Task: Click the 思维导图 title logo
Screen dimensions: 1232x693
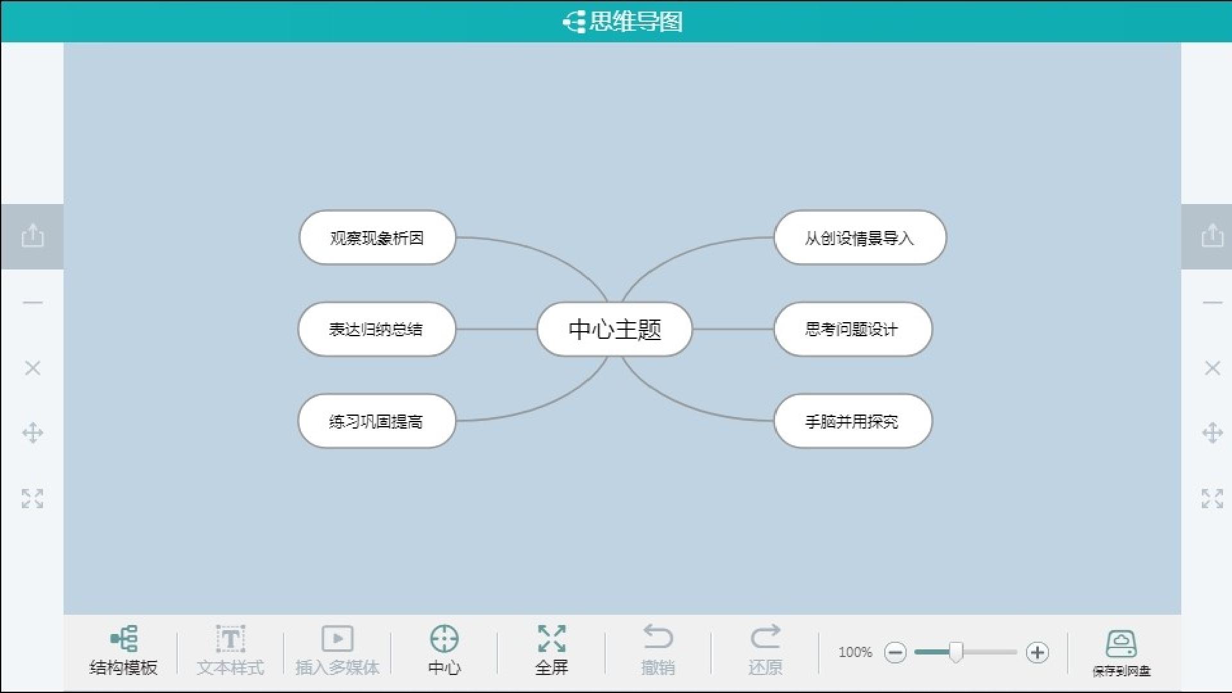Action: point(622,22)
